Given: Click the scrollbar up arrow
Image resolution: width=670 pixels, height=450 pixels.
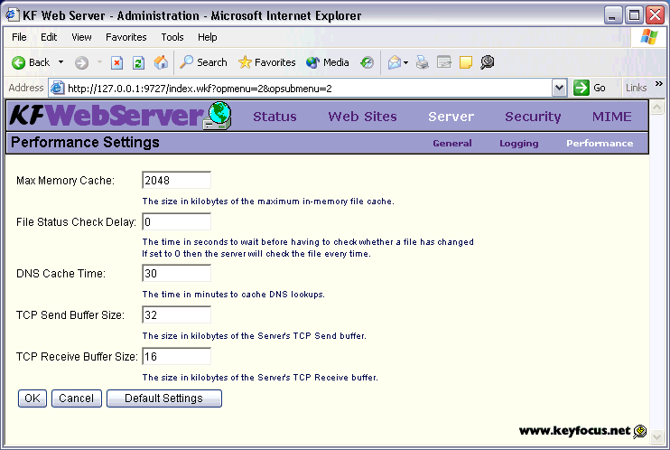Looking at the screenshot, I should coord(656,107).
